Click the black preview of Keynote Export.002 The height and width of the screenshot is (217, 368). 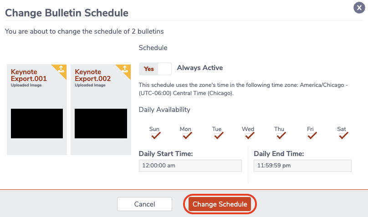click(101, 123)
